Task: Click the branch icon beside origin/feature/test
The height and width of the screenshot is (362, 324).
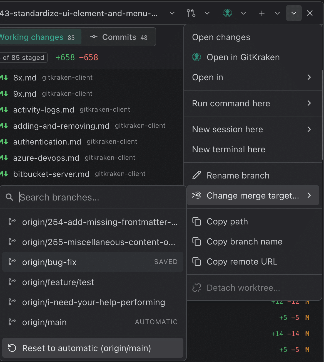Action: (12, 282)
